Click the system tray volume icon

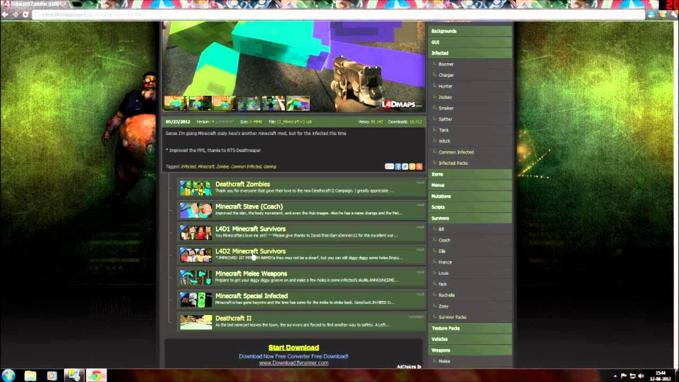tap(640, 376)
